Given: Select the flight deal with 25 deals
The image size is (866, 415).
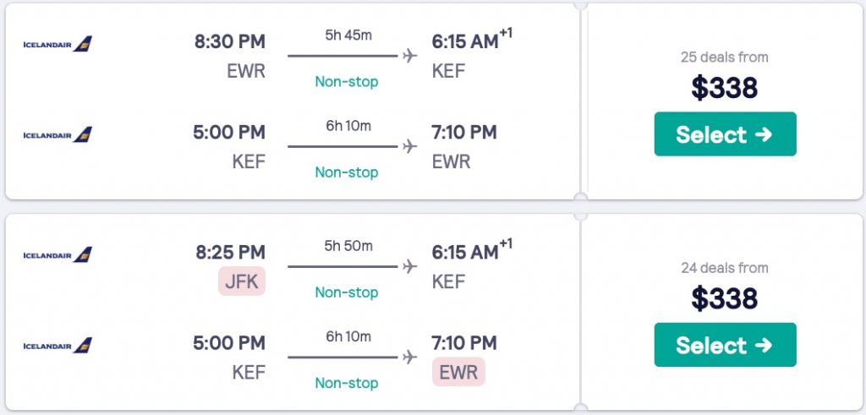Looking at the screenshot, I should pyautogui.click(x=725, y=134).
